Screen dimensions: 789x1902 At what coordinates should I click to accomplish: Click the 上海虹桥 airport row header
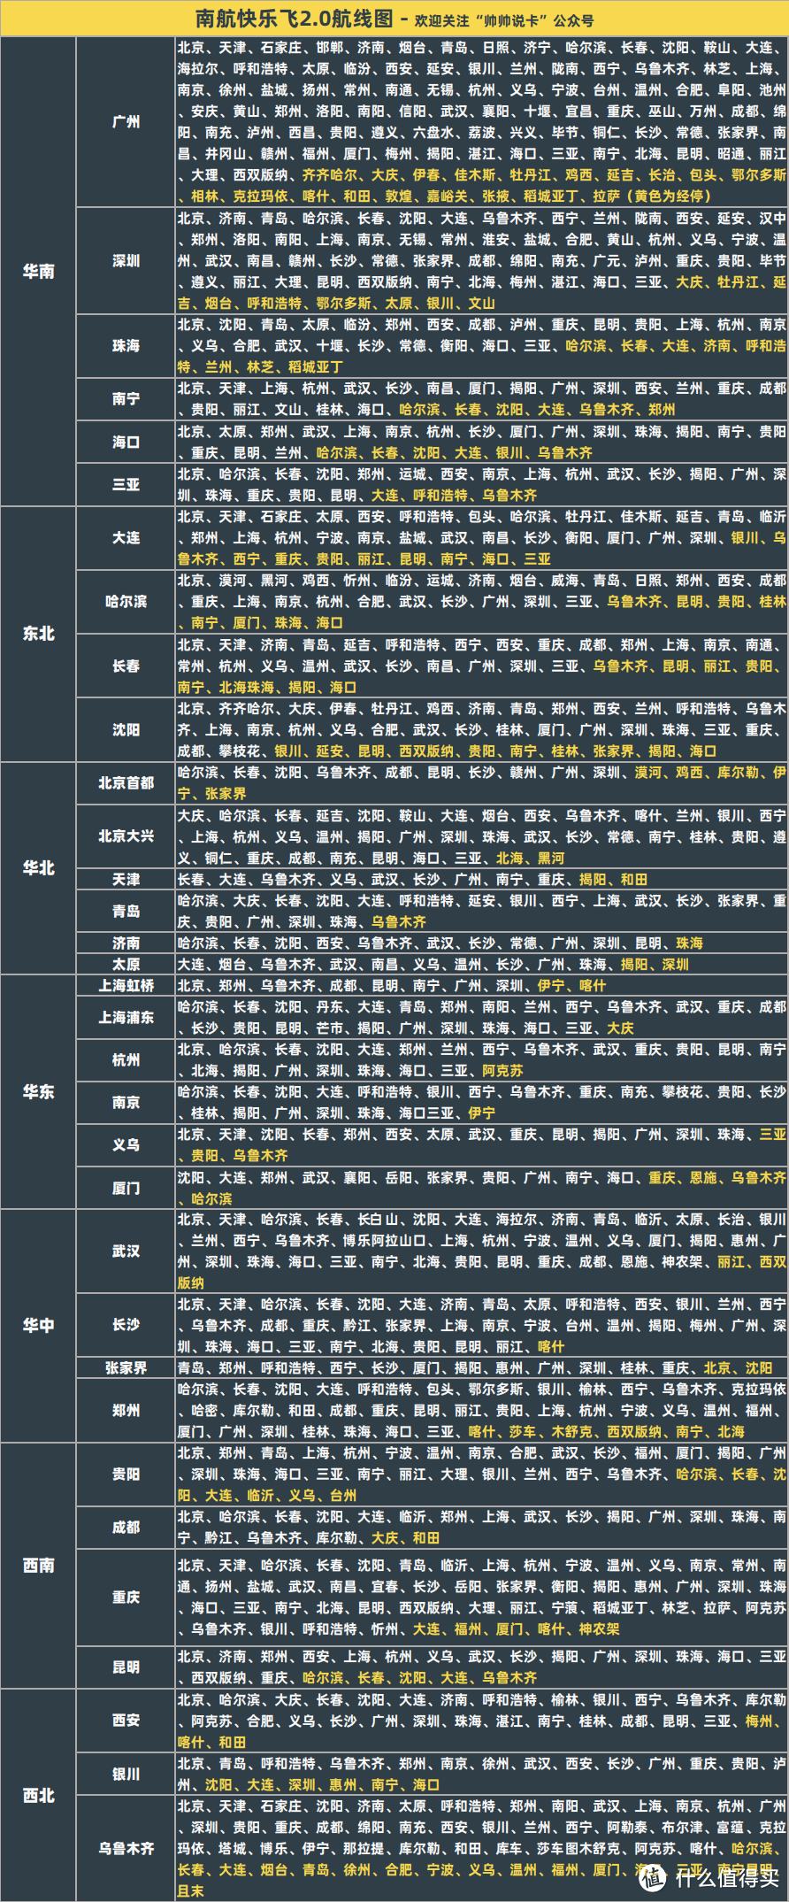(126, 985)
